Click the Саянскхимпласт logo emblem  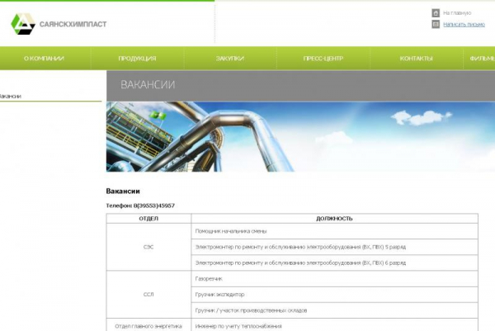tap(22, 24)
